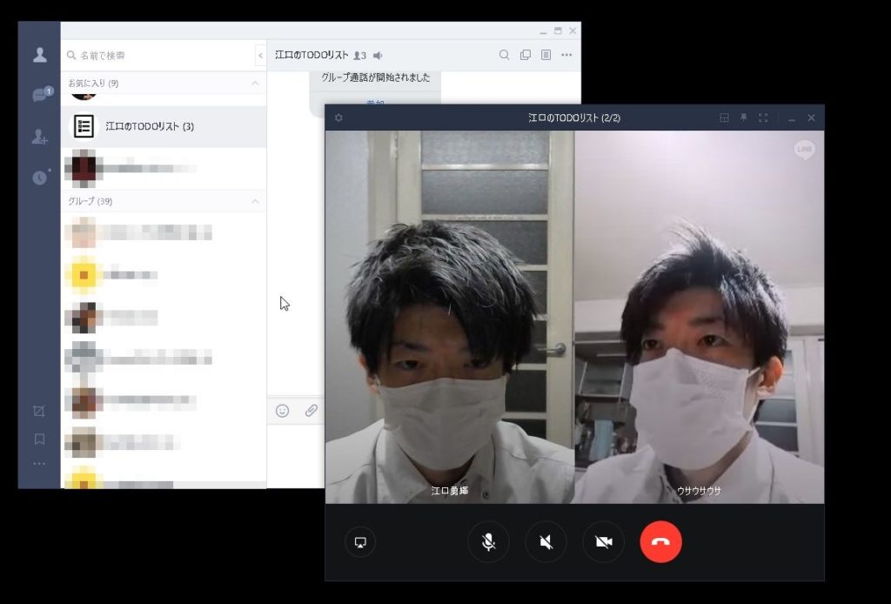This screenshot has height=604, width=891.
Task: Open the Friends tab in the sidebar
Action: (39, 55)
